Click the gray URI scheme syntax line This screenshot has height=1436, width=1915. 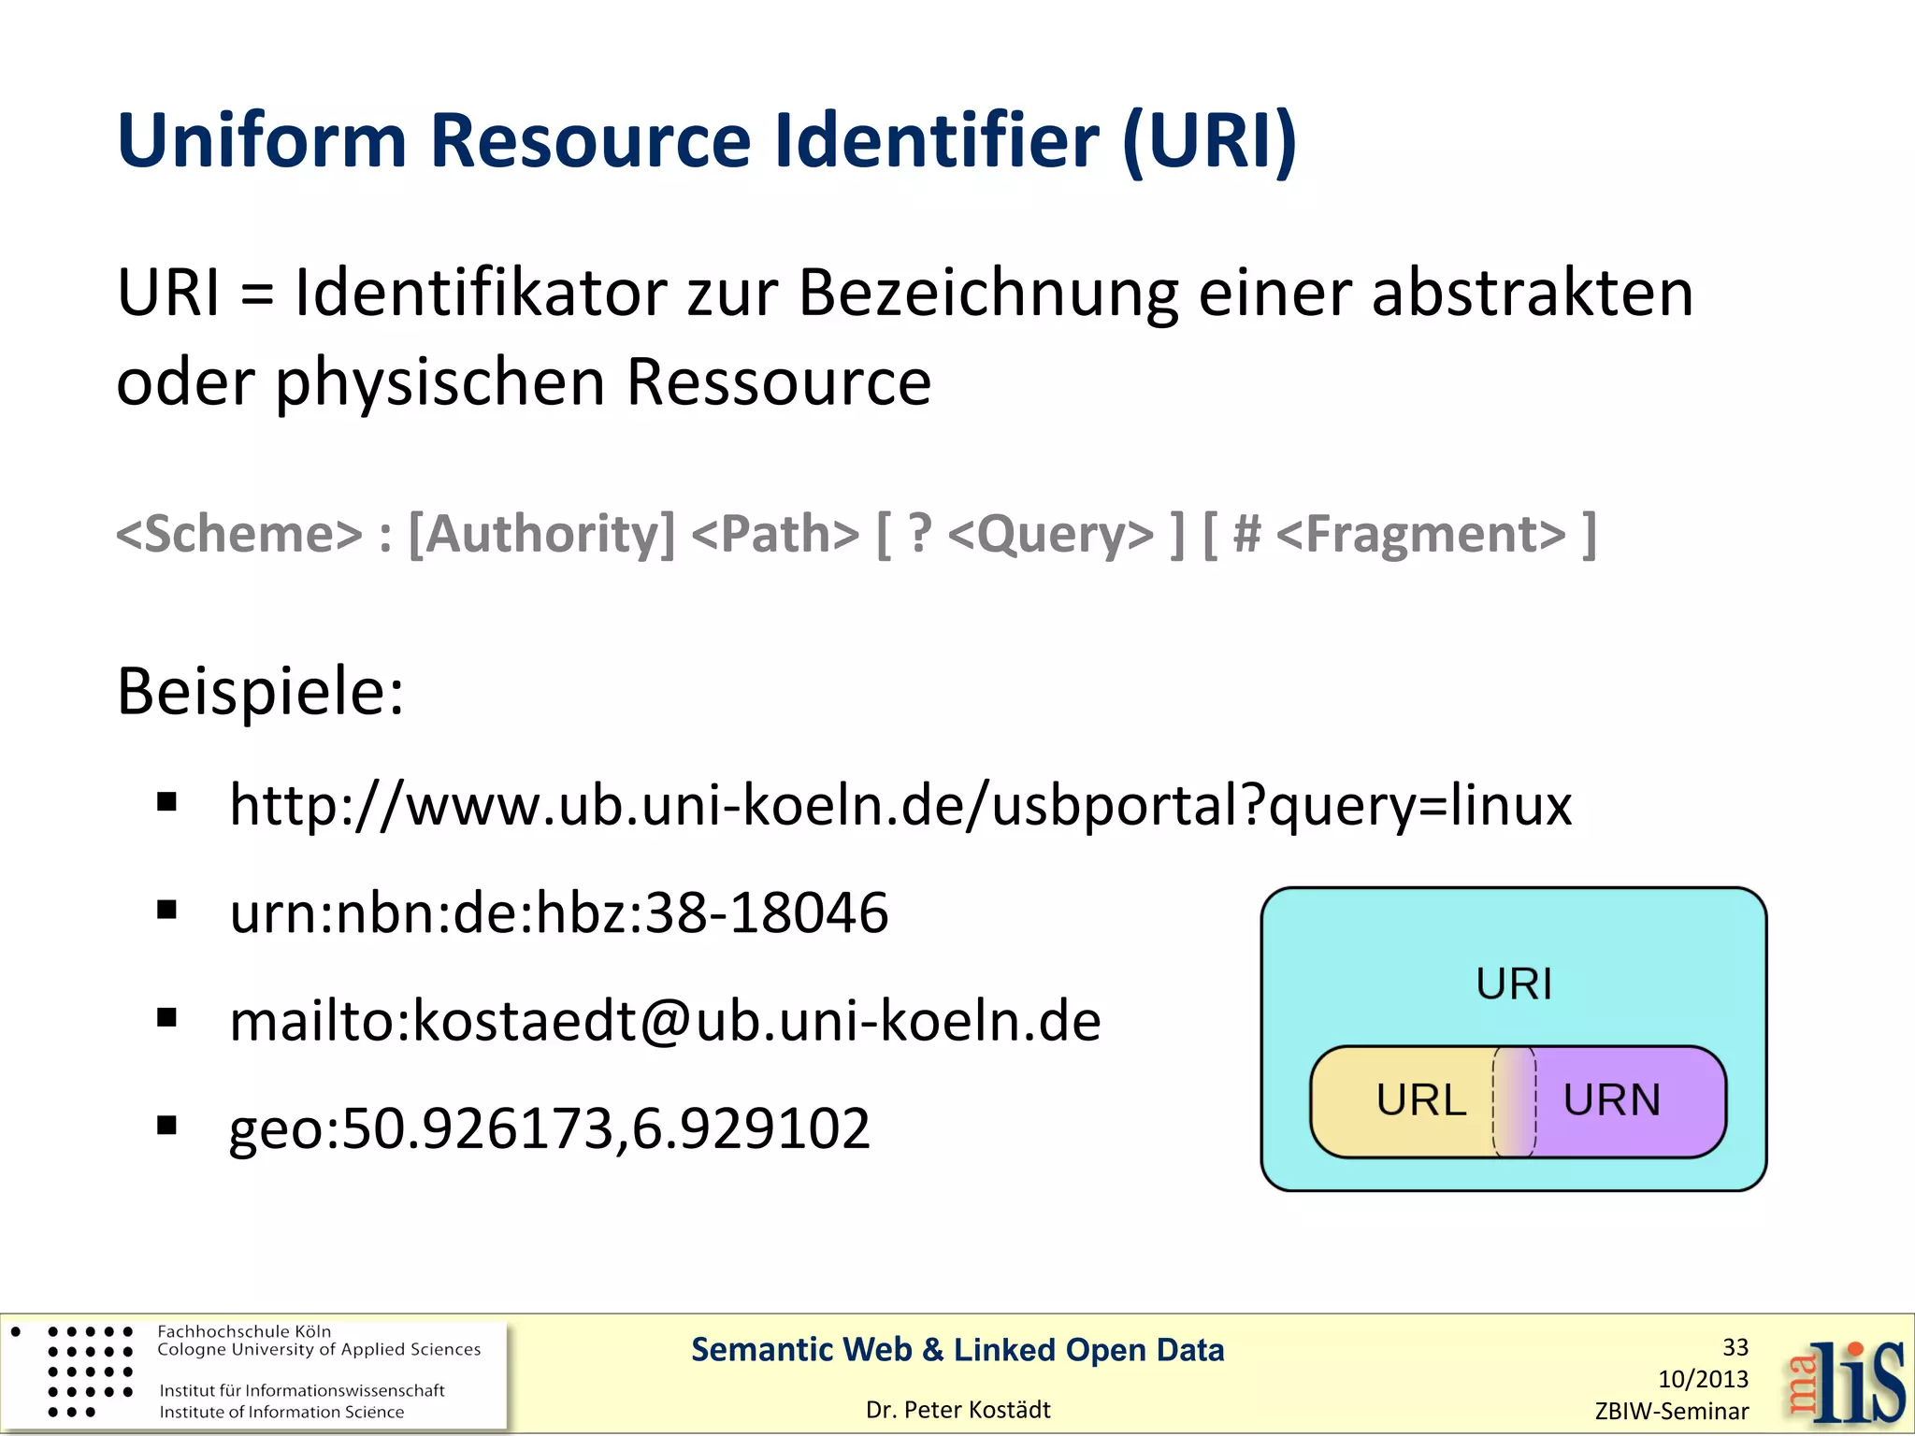click(x=856, y=534)
